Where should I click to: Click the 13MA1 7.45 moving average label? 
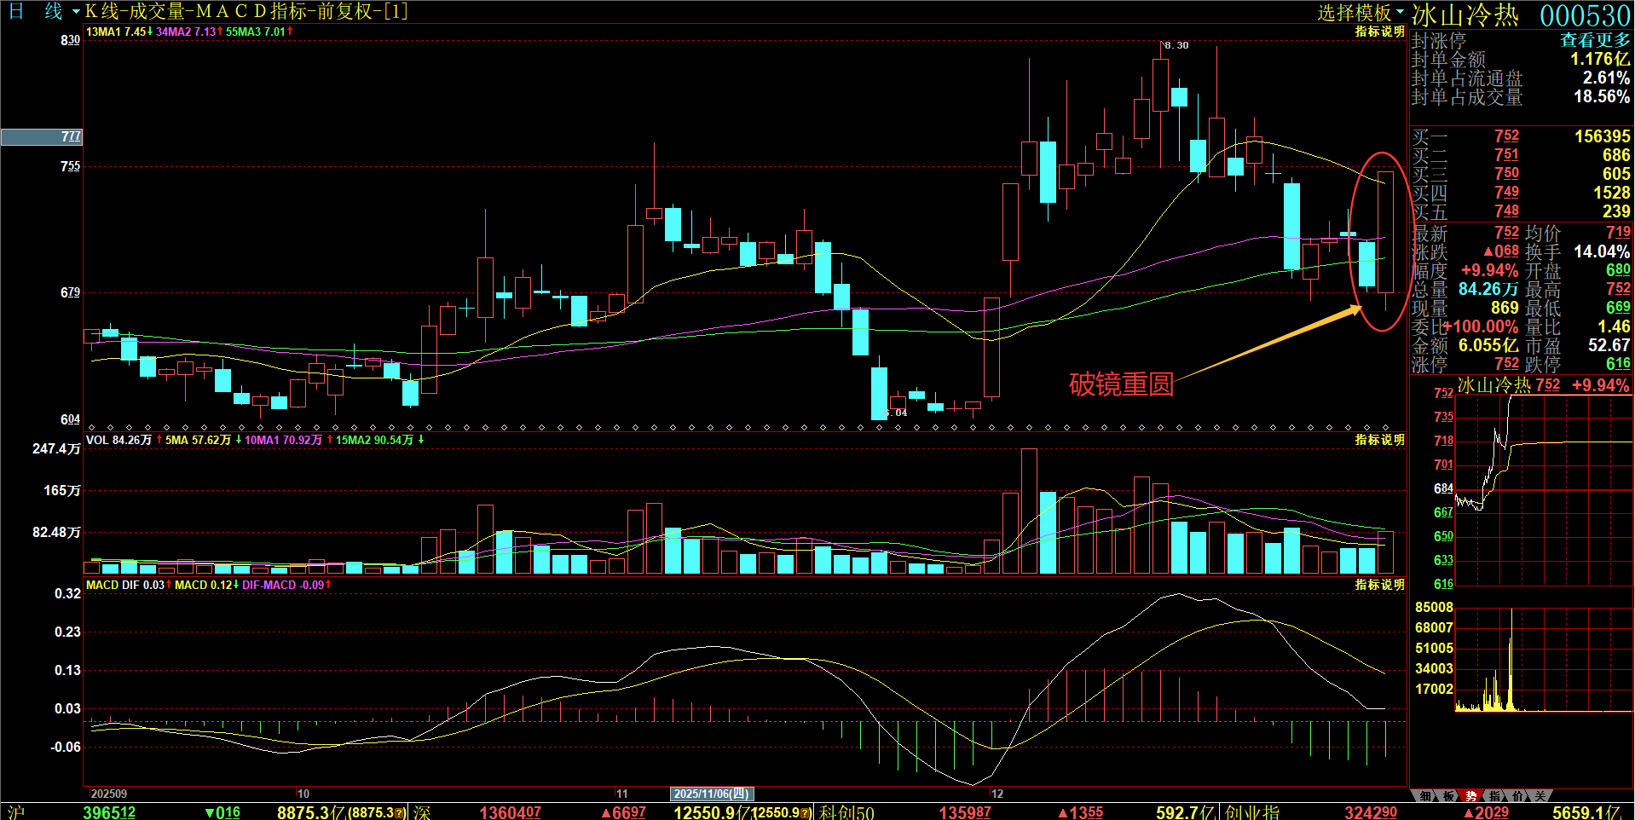(118, 32)
